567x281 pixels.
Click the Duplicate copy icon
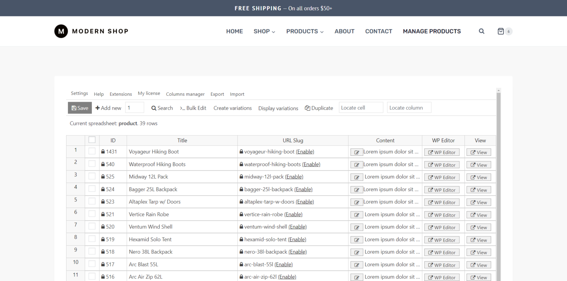pyautogui.click(x=307, y=108)
